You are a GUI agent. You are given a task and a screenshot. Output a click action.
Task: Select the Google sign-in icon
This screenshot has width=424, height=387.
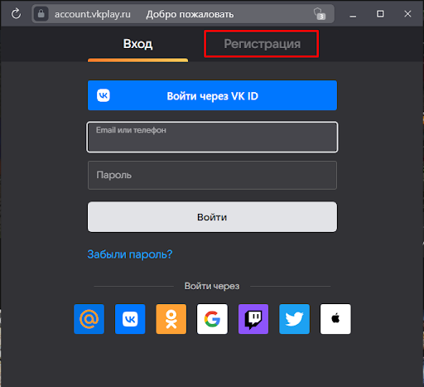212,319
